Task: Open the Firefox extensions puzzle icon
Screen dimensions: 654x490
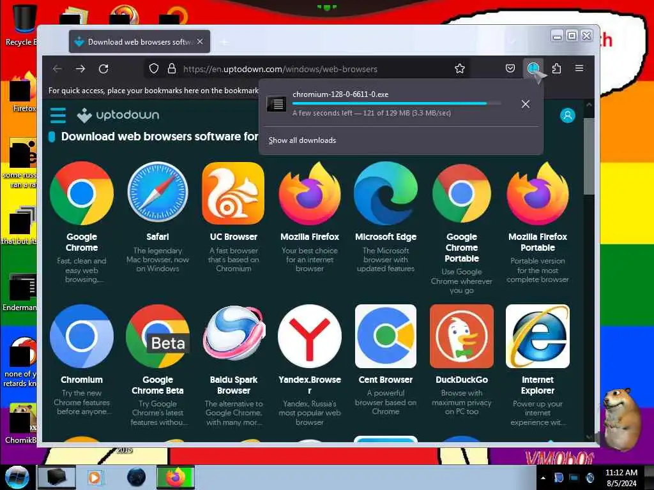Action: point(556,68)
